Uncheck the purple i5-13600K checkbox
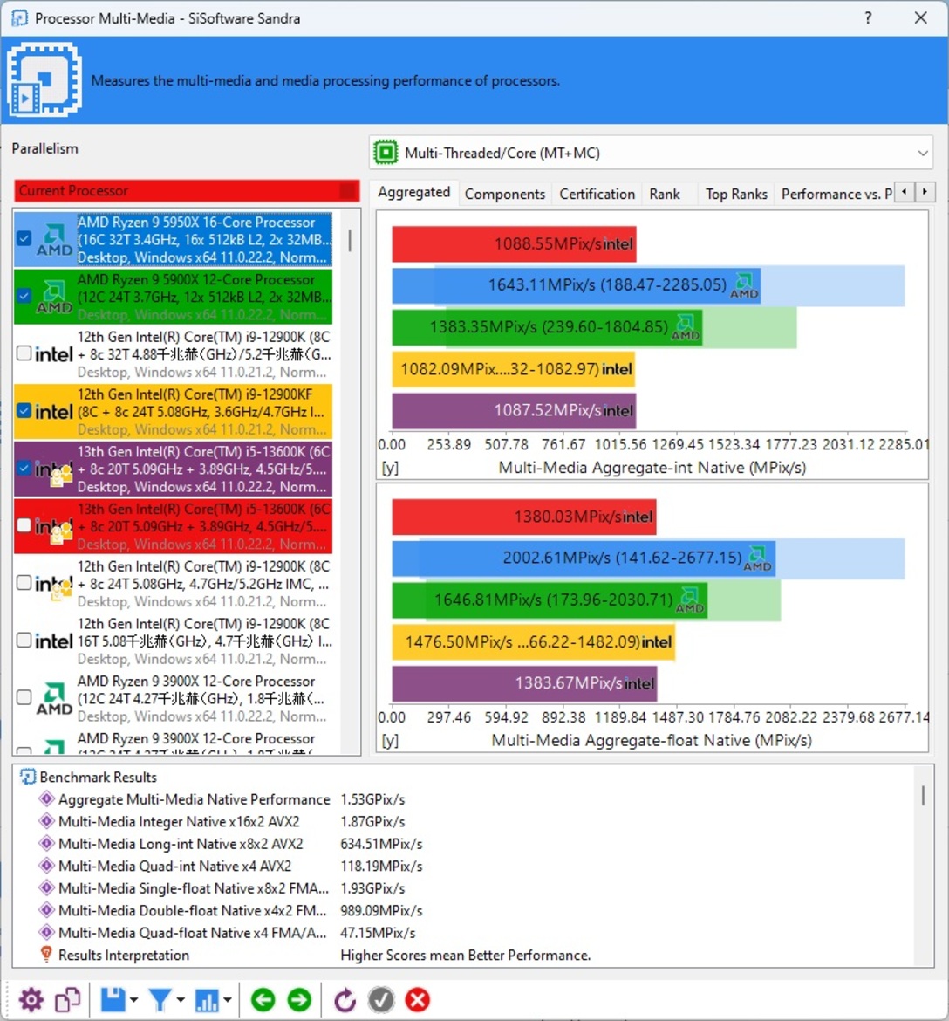The image size is (949, 1021). pyautogui.click(x=24, y=468)
